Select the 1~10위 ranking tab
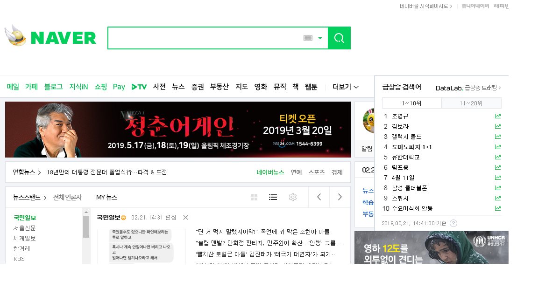 tap(412, 103)
